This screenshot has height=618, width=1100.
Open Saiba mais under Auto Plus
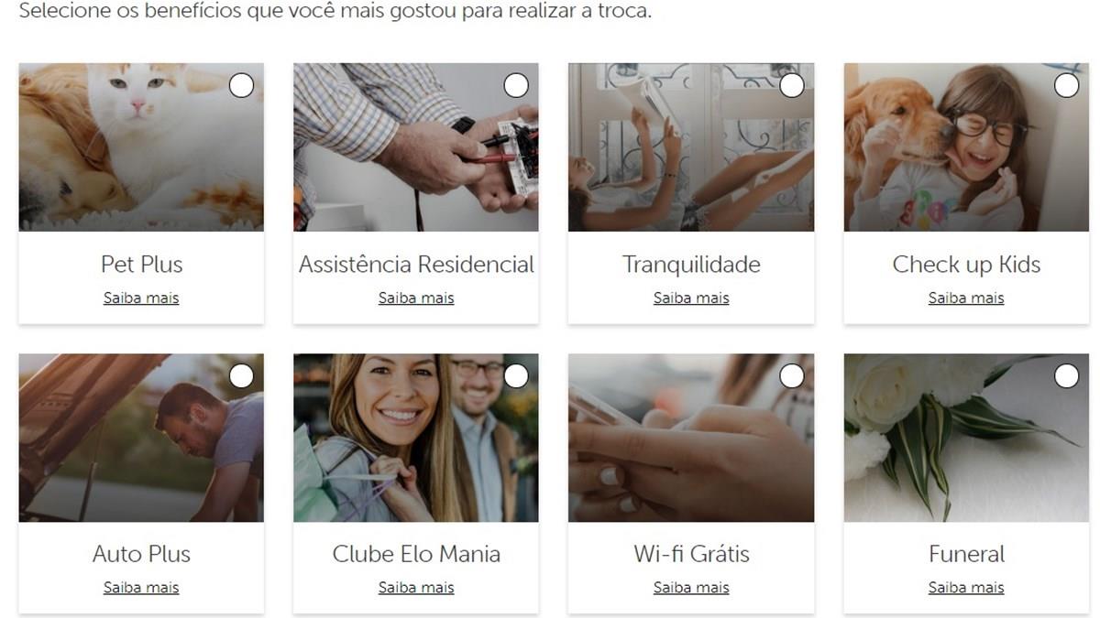tap(141, 588)
